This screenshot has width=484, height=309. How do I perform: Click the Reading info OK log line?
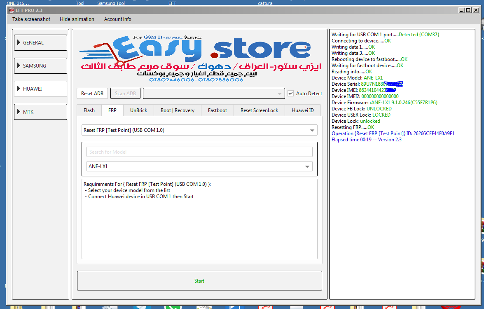click(x=352, y=72)
